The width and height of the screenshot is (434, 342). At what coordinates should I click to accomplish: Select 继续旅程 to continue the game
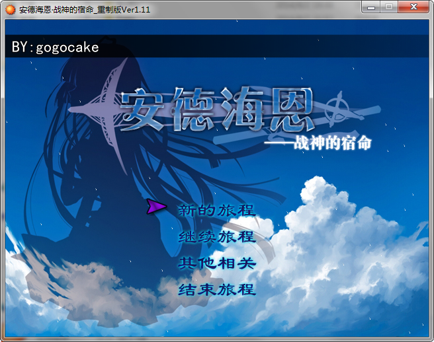[x=217, y=237]
